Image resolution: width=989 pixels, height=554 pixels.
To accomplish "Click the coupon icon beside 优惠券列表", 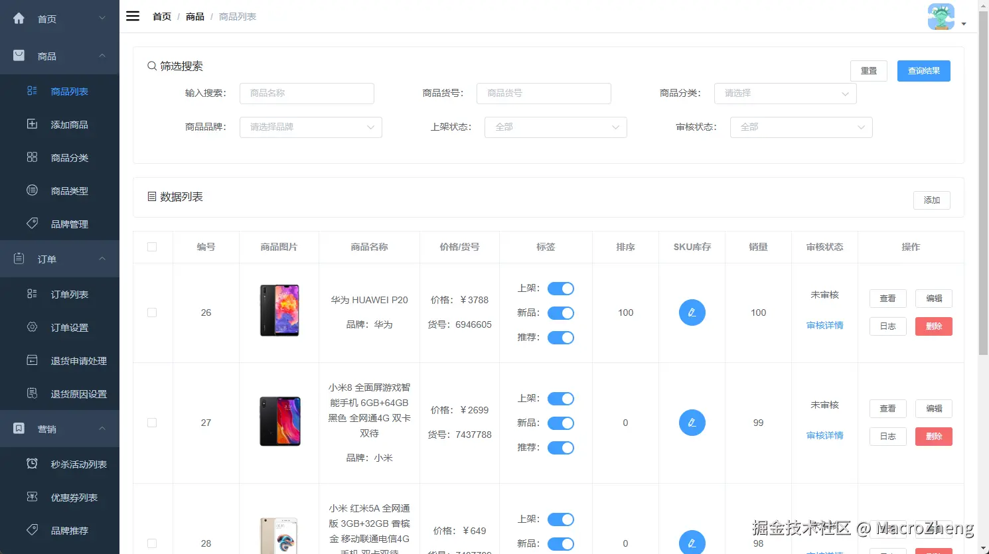I will (x=32, y=497).
